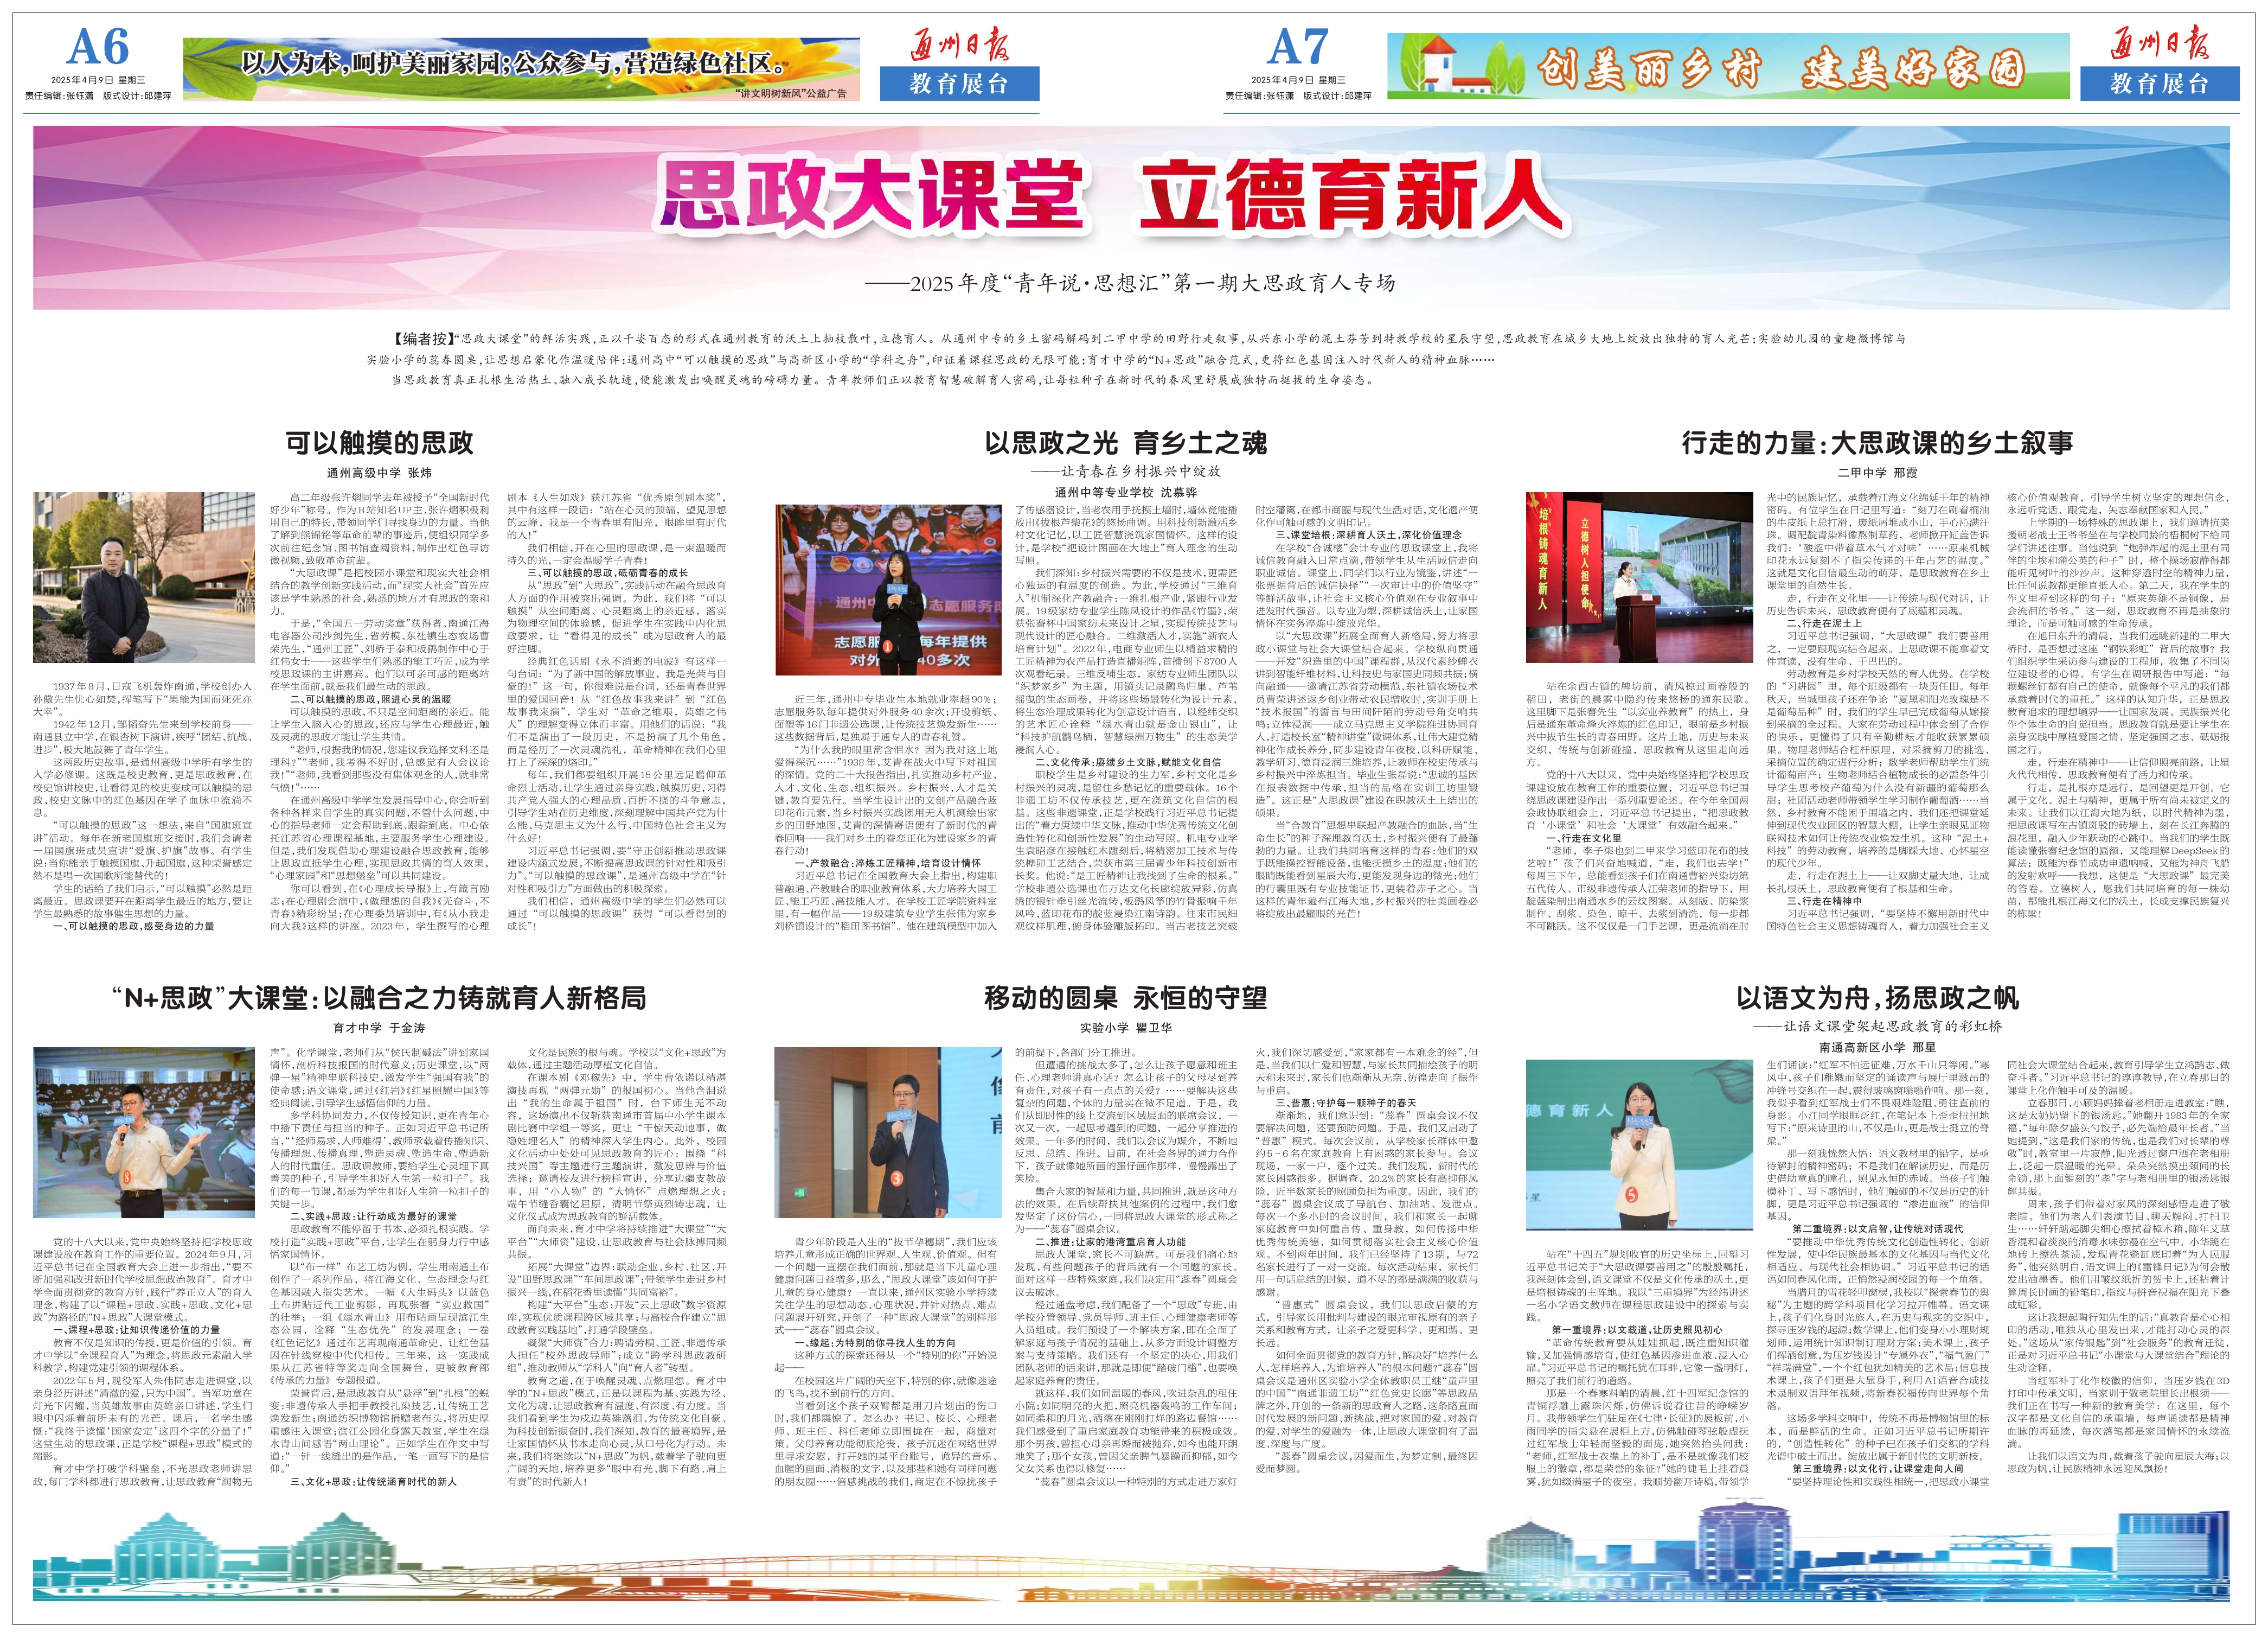Image resolution: width=2268 pixels, height=1638 pixels.
Task: Click subtitle 让青春在乡村振兴中绽放
Action: point(1126,471)
